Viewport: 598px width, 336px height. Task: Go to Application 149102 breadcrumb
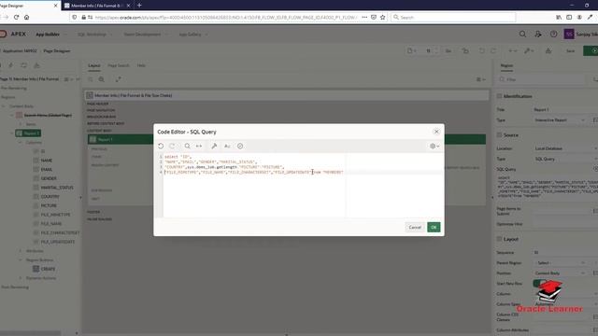(x=20, y=50)
